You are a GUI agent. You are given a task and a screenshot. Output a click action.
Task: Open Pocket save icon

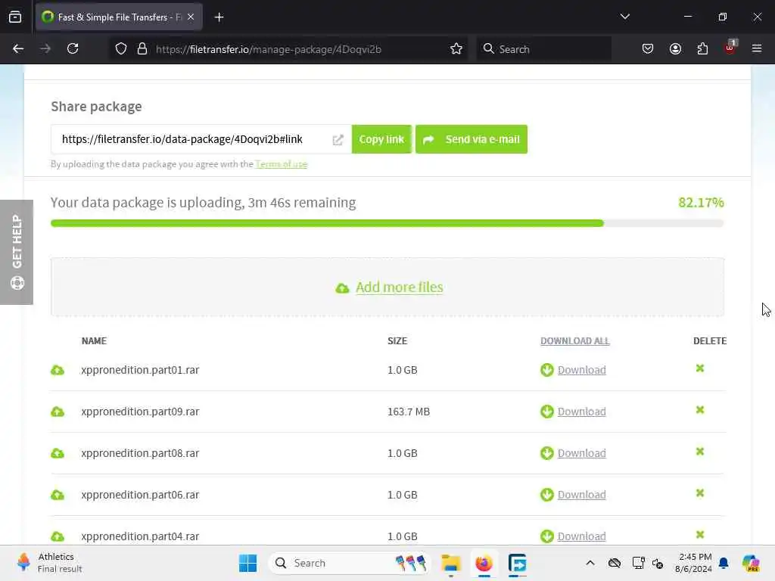(x=648, y=48)
